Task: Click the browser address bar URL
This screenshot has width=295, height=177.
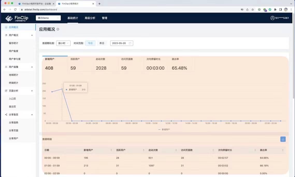Action: 41,10
